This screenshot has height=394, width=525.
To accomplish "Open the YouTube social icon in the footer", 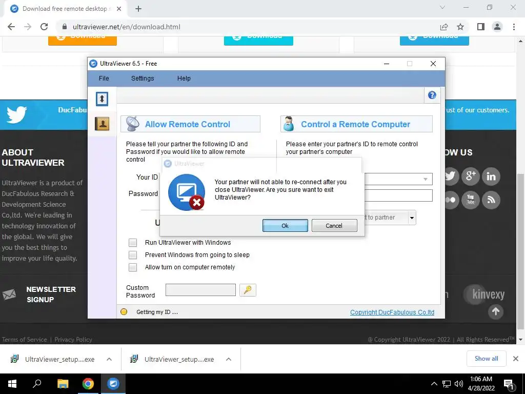I will pos(471,200).
